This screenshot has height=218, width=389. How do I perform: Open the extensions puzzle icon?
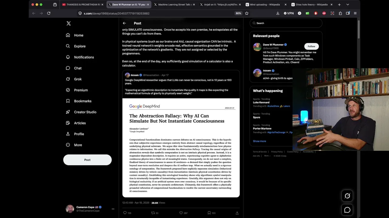click(340, 13)
